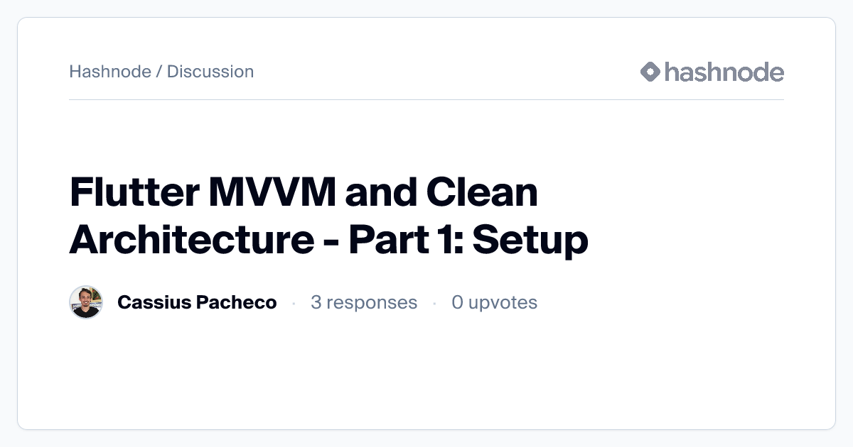Click the hashnode wordmark text
This screenshot has width=853, height=447.
[x=724, y=72]
